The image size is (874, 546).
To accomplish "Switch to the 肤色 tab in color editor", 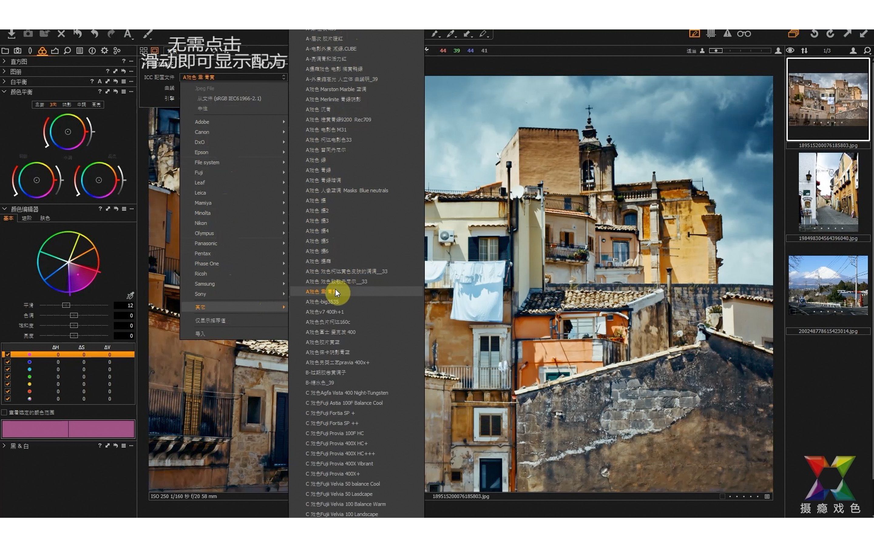I will click(45, 218).
